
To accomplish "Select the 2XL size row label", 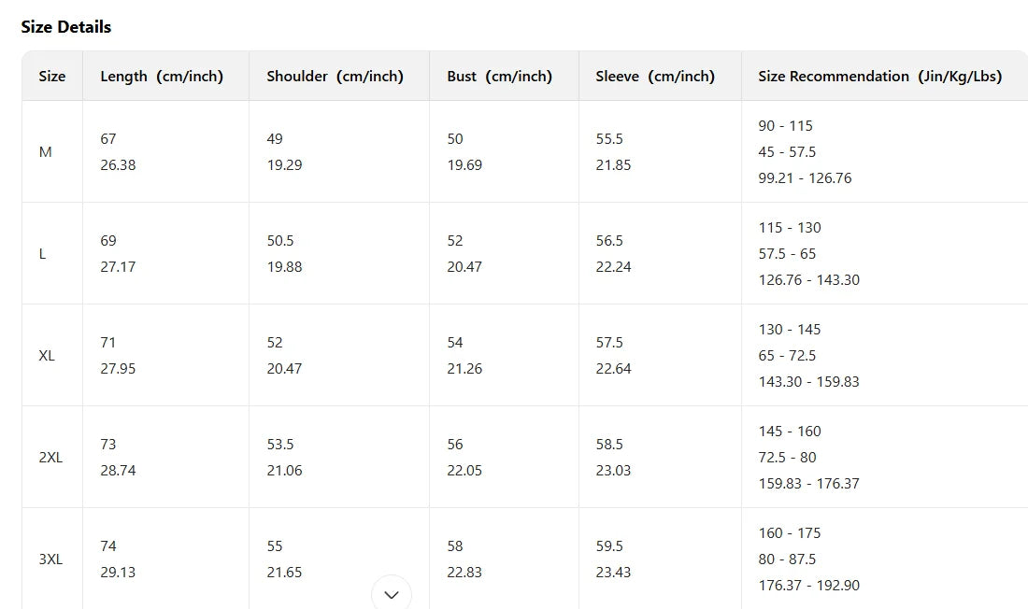I will pos(50,458).
